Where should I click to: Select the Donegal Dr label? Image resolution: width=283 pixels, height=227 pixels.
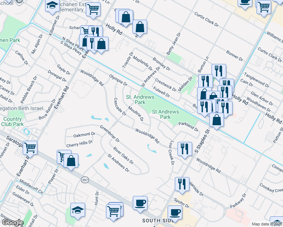coord(57,76)
